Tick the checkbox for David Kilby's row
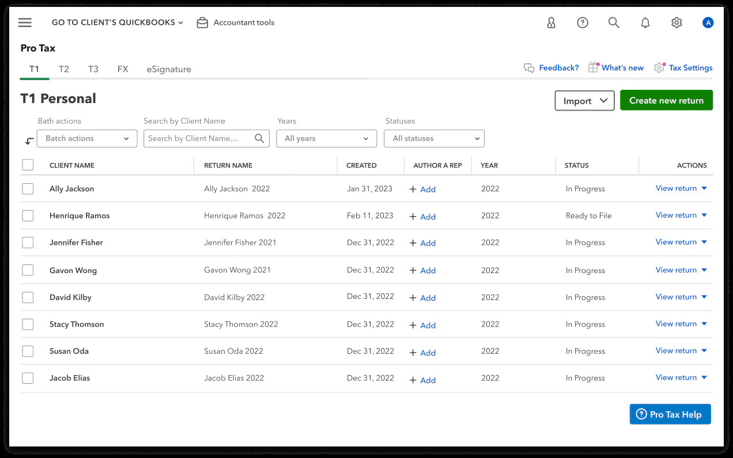The image size is (733, 458). (x=28, y=297)
